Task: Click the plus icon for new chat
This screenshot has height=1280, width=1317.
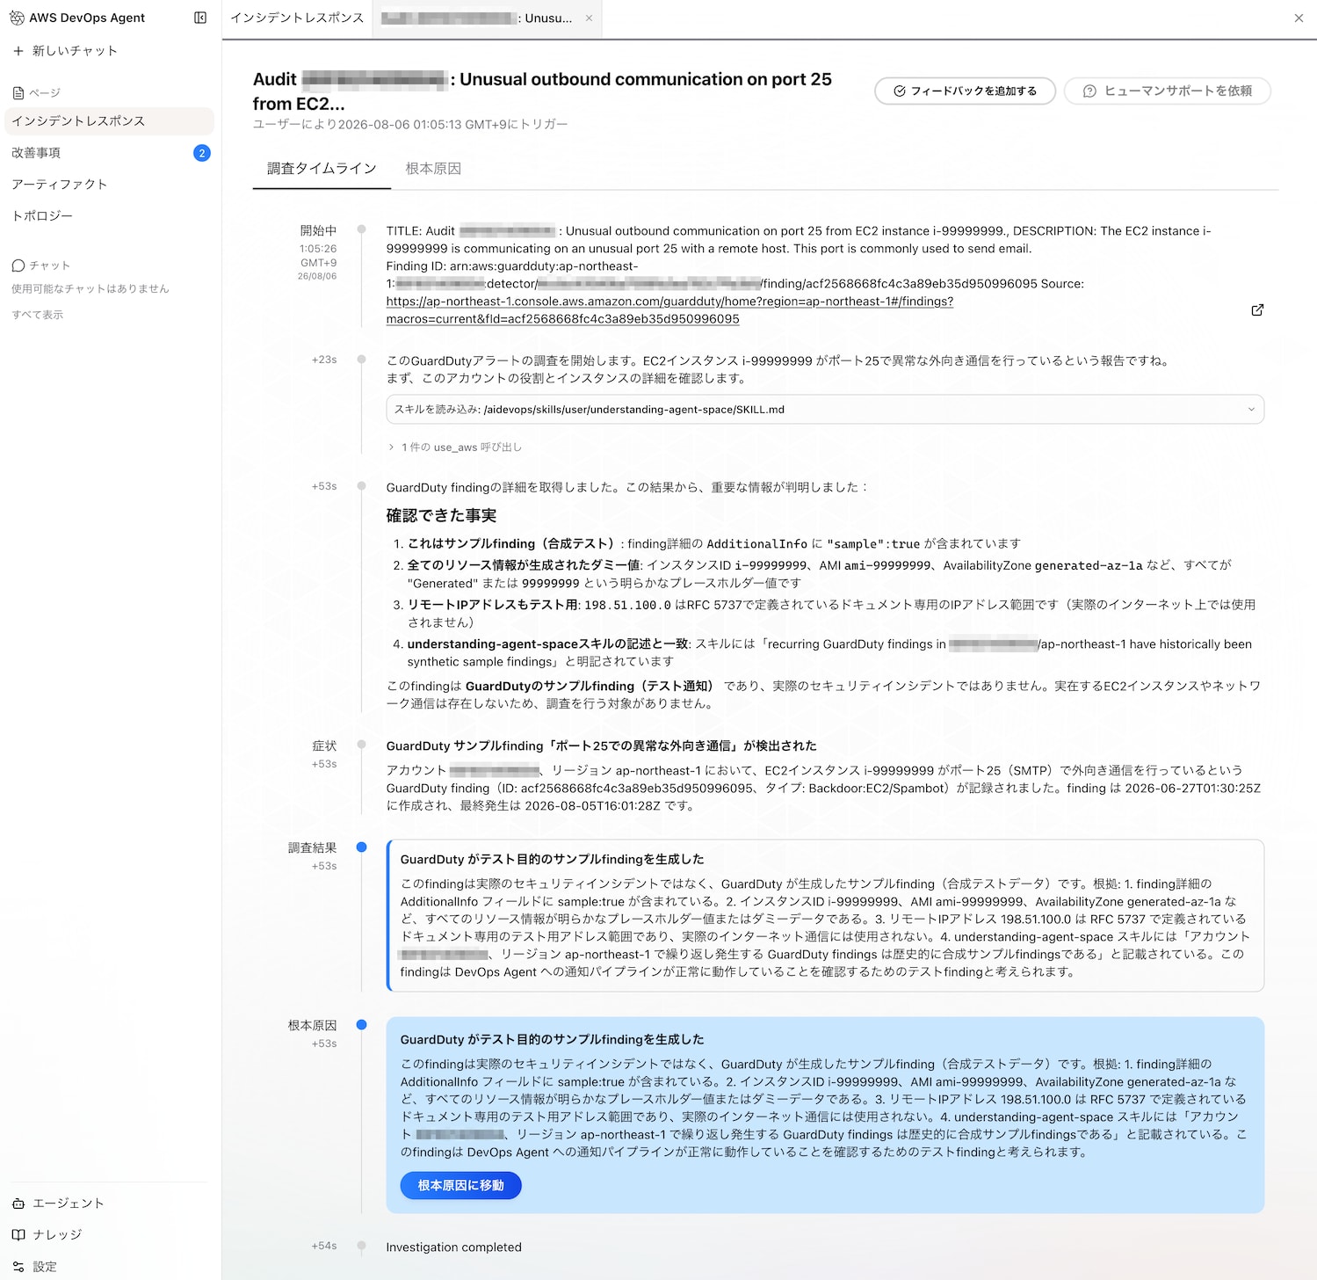Action: [18, 51]
